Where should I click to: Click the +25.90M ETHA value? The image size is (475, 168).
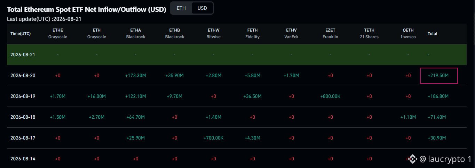point(135,138)
